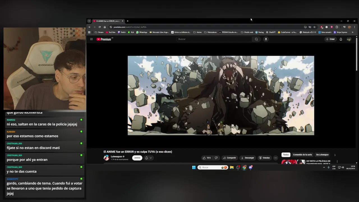Open the Chrome apps grid icon
Screen dimensions: 359x202
[x=89, y=32]
